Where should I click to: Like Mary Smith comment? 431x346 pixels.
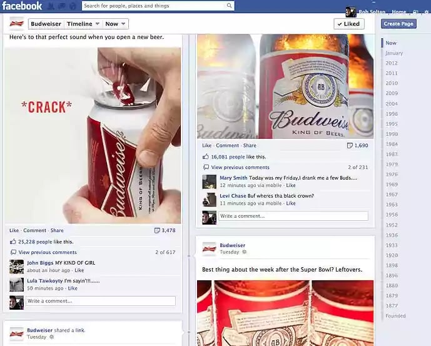pos(290,185)
